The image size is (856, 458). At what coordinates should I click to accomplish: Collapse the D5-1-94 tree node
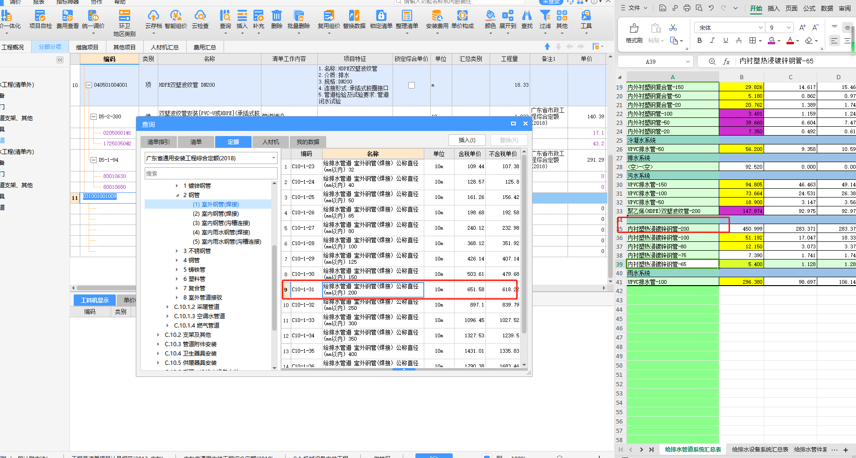pyautogui.click(x=93, y=160)
